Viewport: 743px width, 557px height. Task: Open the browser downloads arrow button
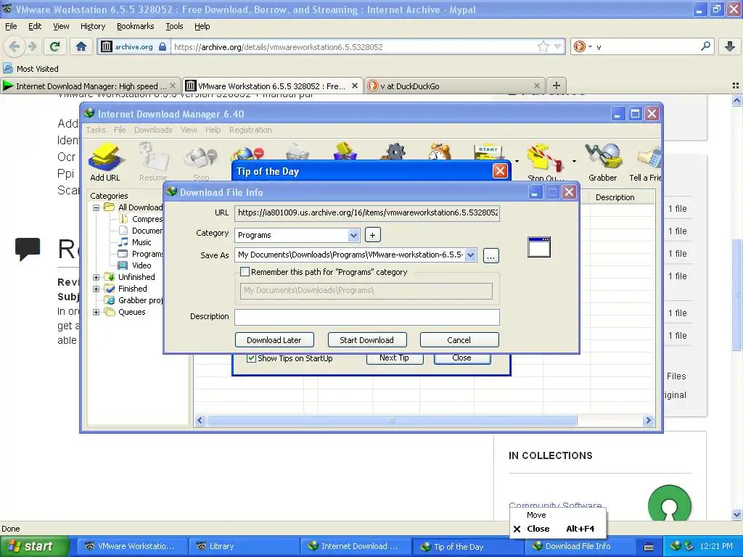click(730, 46)
